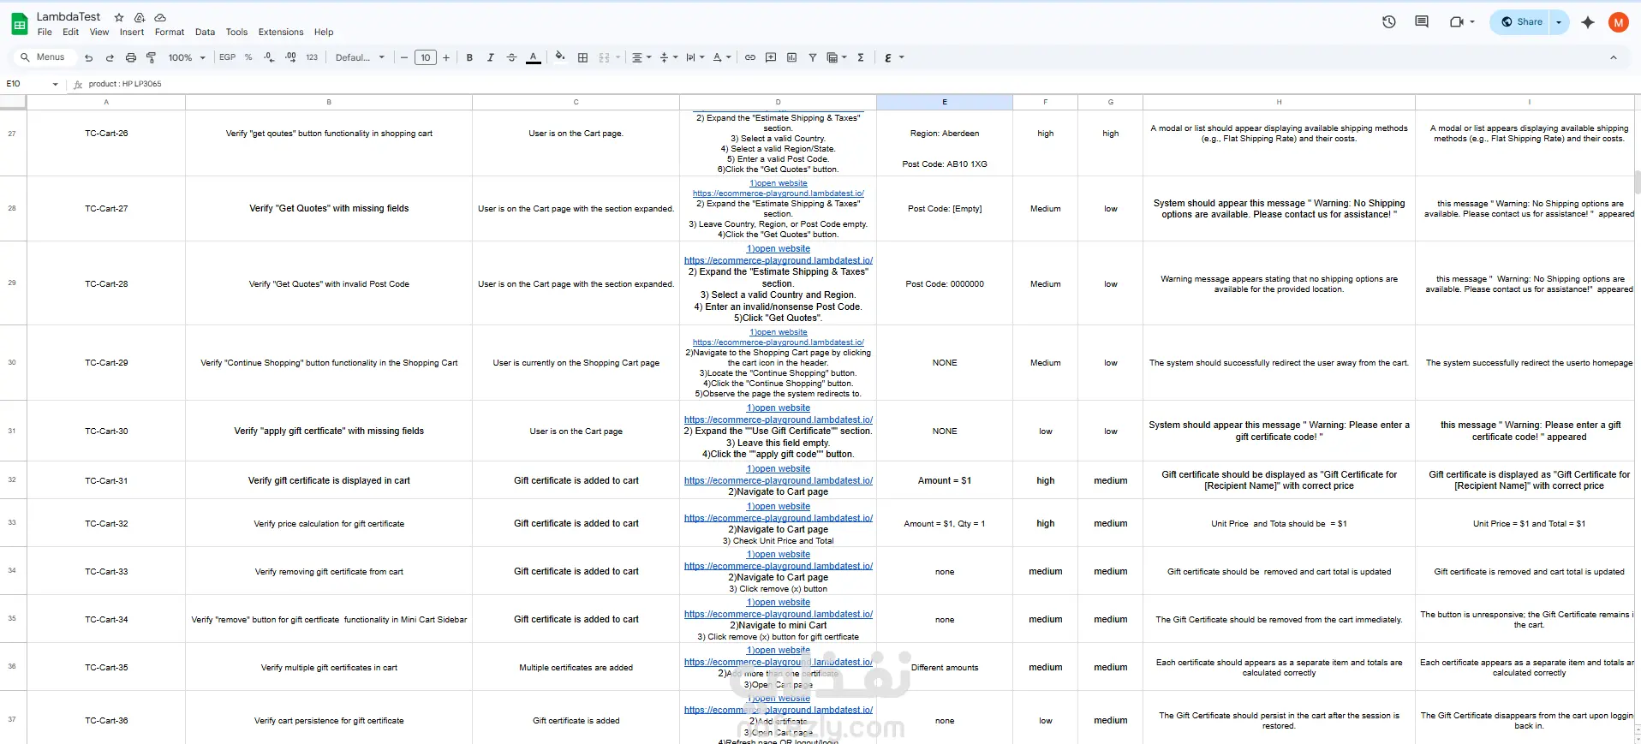Toggle strikethrough formatting
This screenshot has width=1641, height=744.
511,57
